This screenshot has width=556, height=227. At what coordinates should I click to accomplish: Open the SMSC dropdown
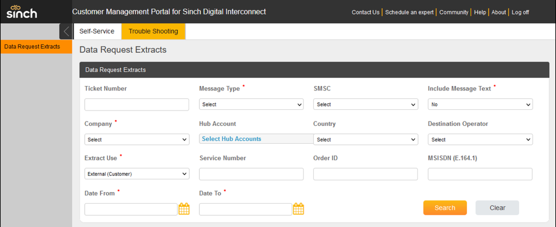366,104
